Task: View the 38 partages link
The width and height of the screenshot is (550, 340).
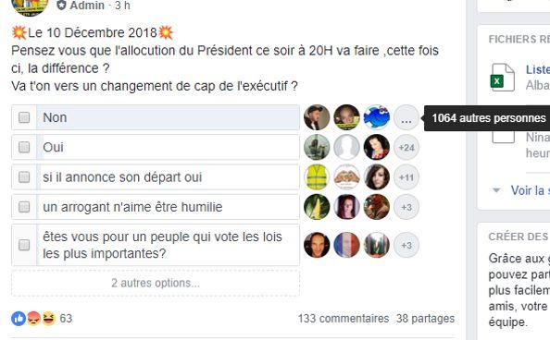Action: pyautogui.click(x=426, y=319)
